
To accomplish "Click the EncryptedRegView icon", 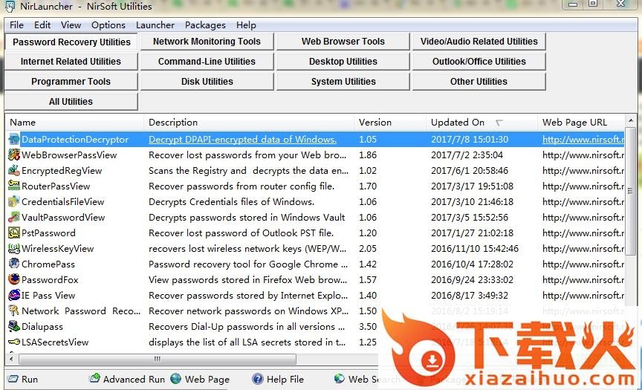I will pyautogui.click(x=14, y=170).
